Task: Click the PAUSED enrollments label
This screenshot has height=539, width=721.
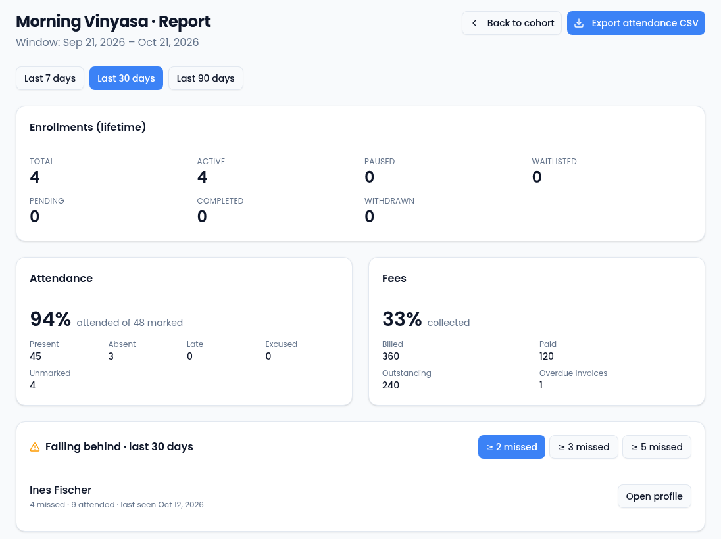Action: pos(380,162)
